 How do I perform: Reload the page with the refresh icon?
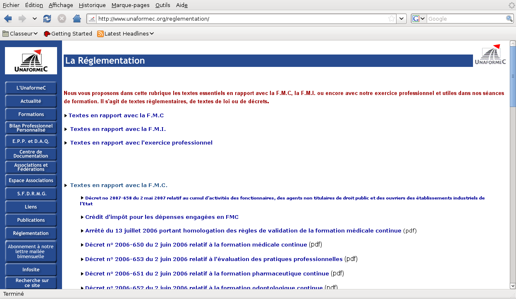[x=48, y=19]
